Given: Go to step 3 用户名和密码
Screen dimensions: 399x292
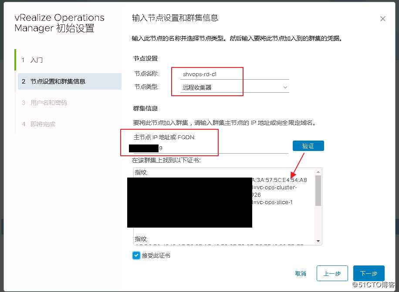Looking at the screenshot, I should click(44, 103).
